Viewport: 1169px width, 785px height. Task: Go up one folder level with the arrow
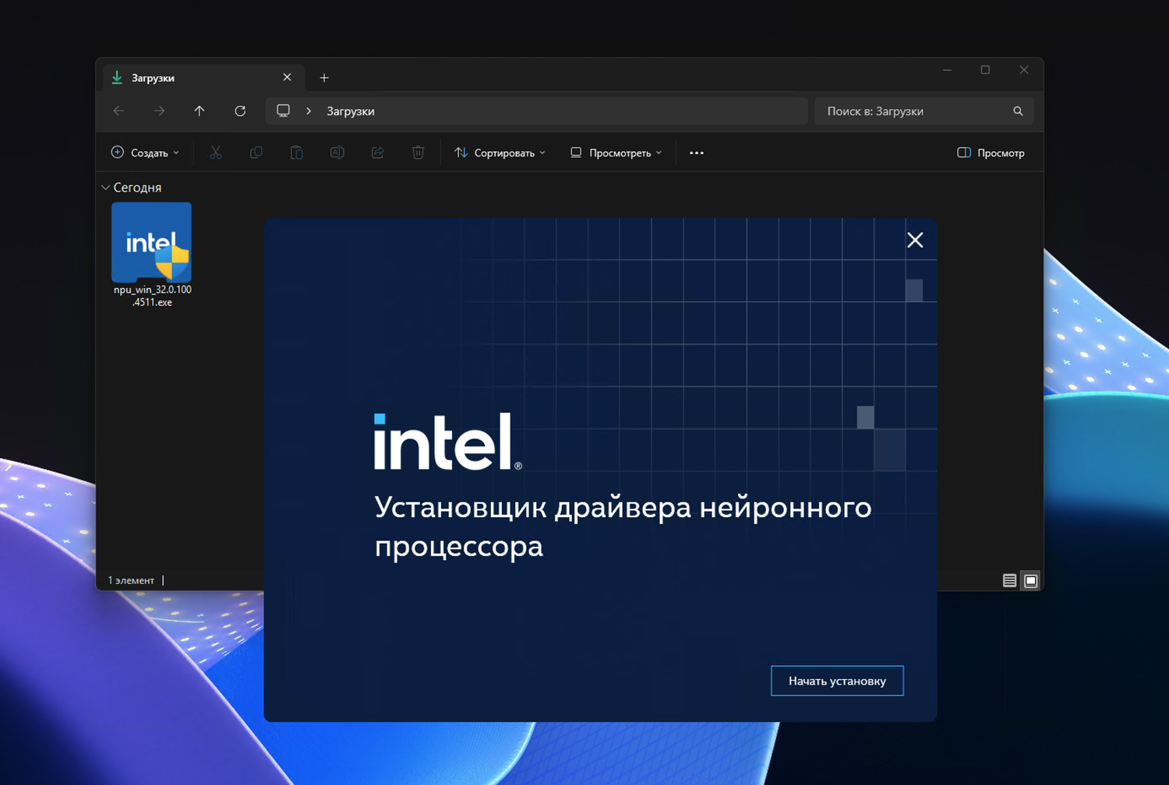click(200, 111)
